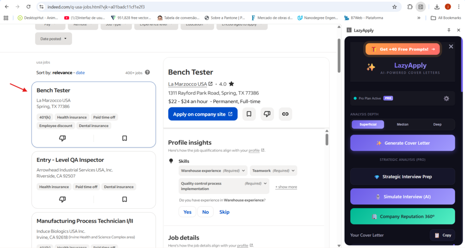Open Company Reputation 360°
The height and width of the screenshot is (248, 465).
pos(403,216)
